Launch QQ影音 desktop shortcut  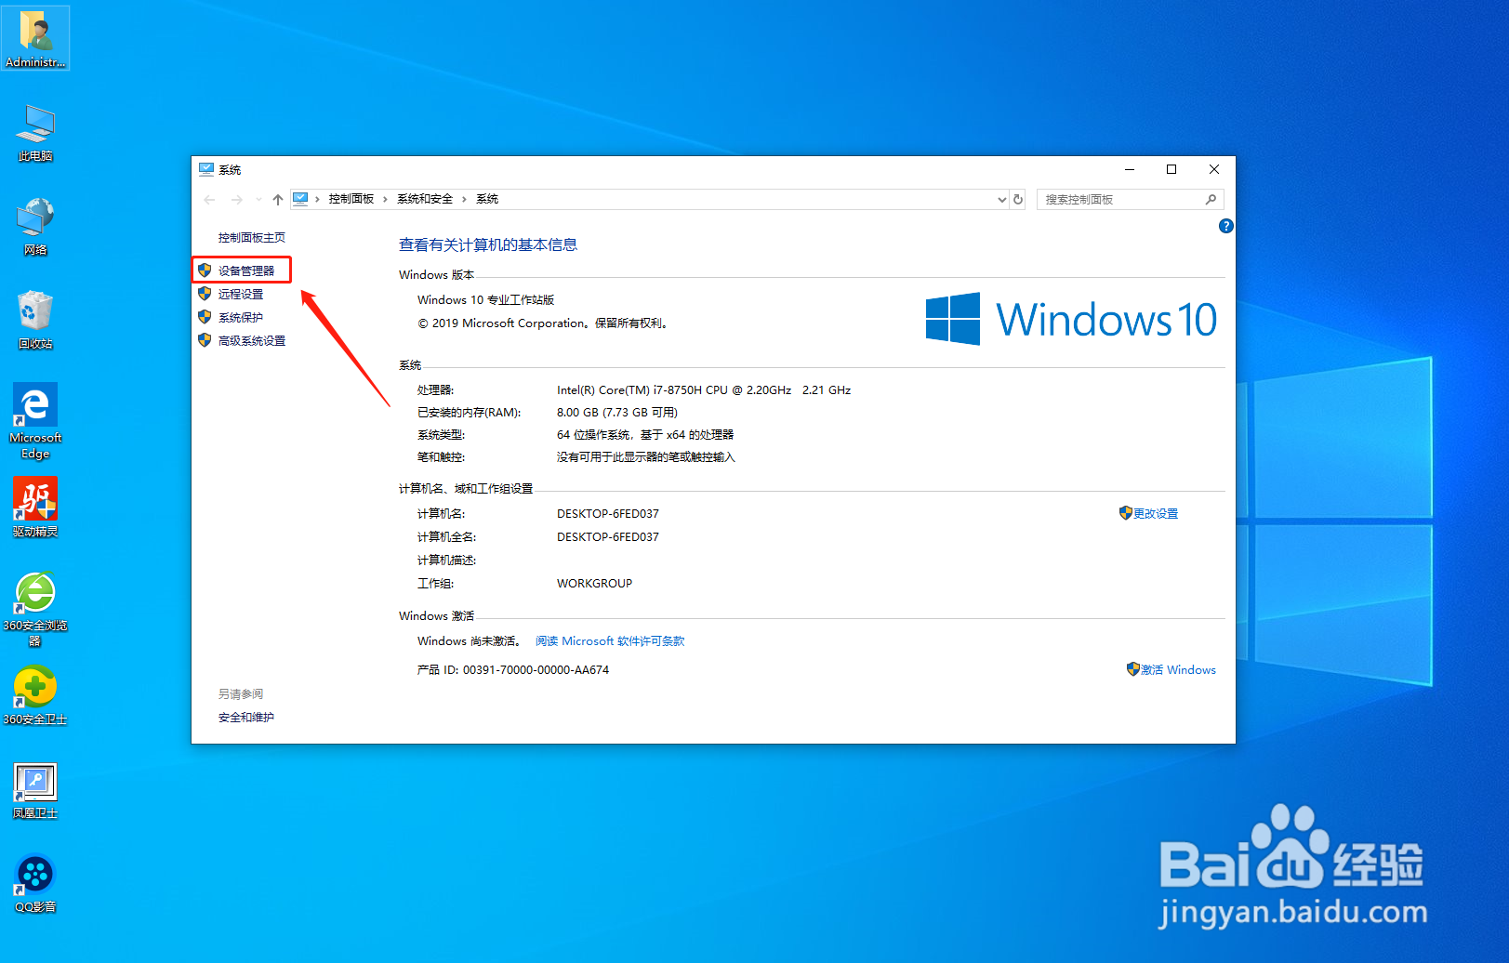pyautogui.click(x=35, y=885)
